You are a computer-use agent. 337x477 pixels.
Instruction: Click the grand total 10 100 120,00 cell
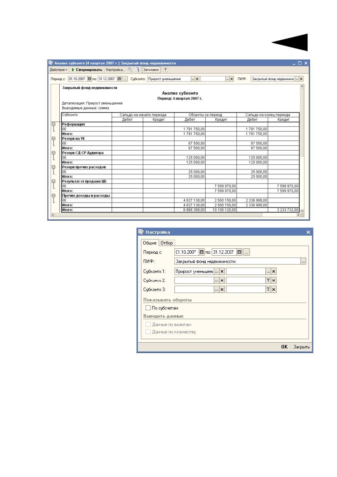click(221, 210)
